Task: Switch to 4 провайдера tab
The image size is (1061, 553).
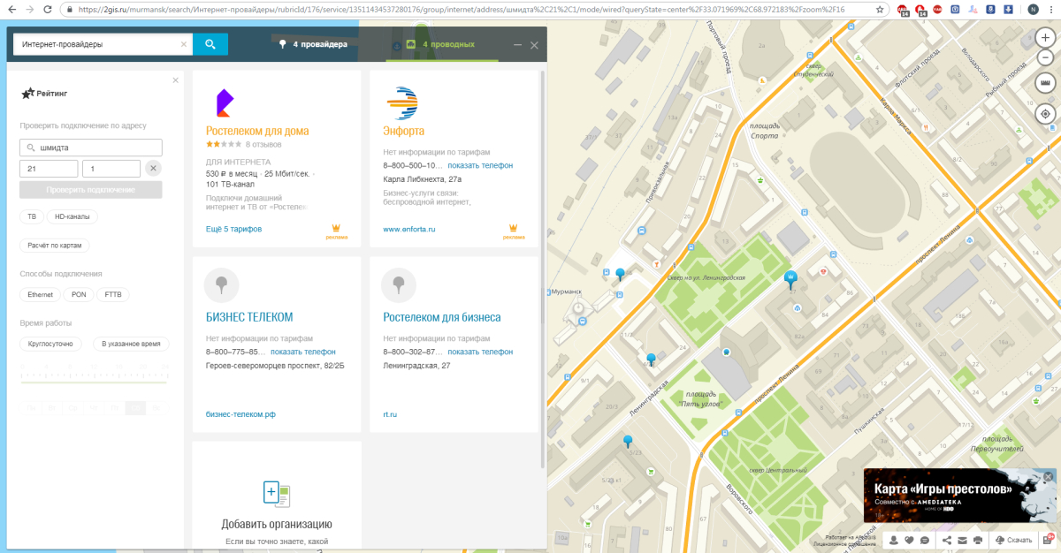Action: coord(313,44)
